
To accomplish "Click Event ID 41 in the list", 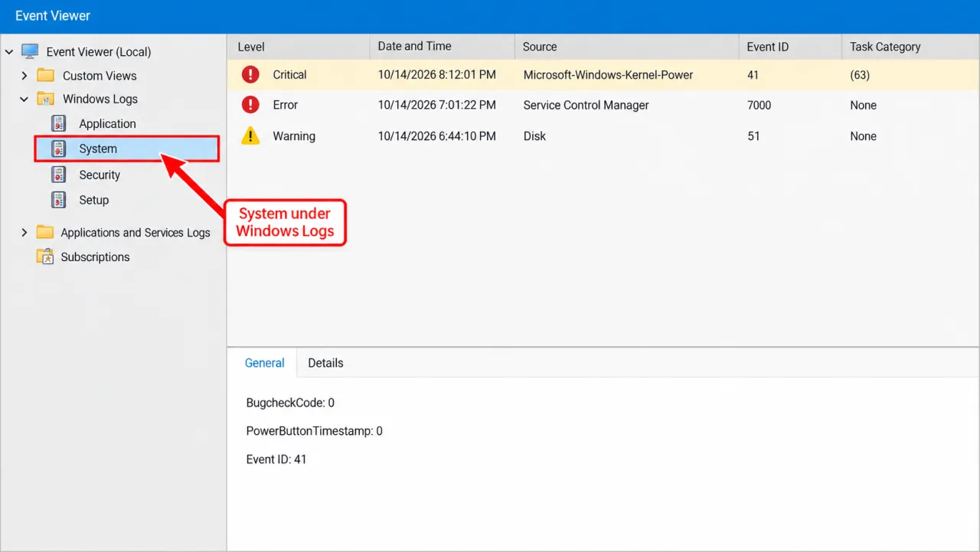I will coord(754,75).
